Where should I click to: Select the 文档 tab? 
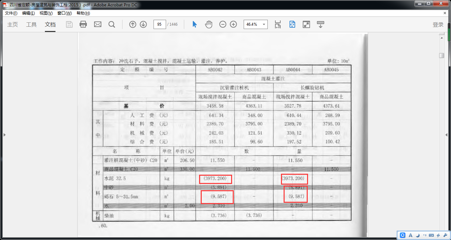click(x=50, y=25)
